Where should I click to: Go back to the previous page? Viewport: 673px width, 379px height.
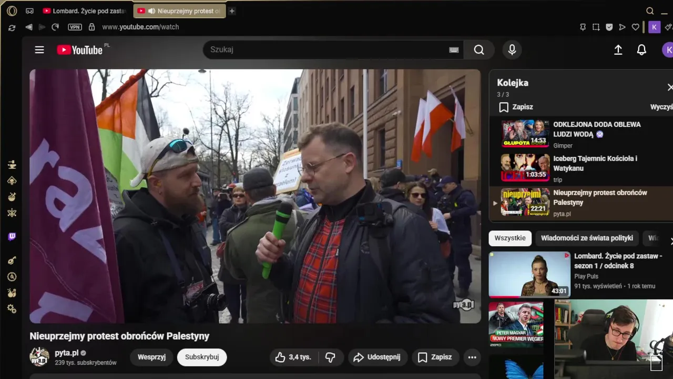29,27
